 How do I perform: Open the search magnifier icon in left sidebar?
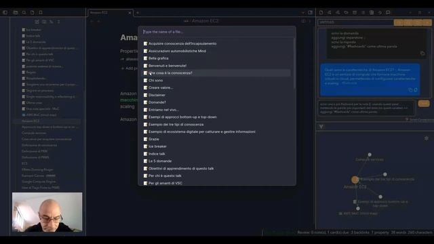[24, 12]
